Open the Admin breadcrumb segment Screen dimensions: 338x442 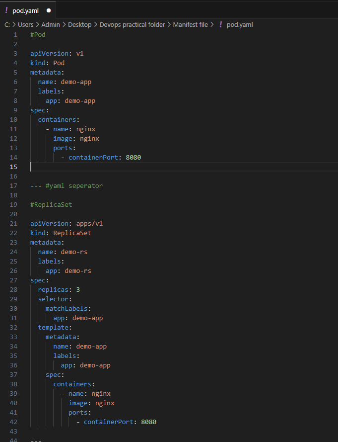click(x=51, y=25)
